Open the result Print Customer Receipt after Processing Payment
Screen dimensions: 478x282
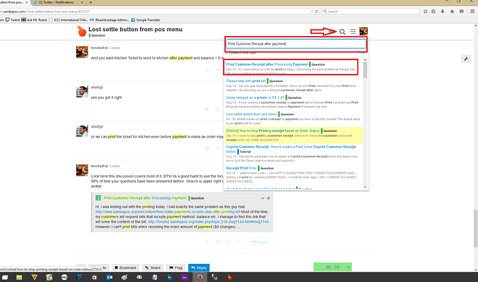(267, 64)
